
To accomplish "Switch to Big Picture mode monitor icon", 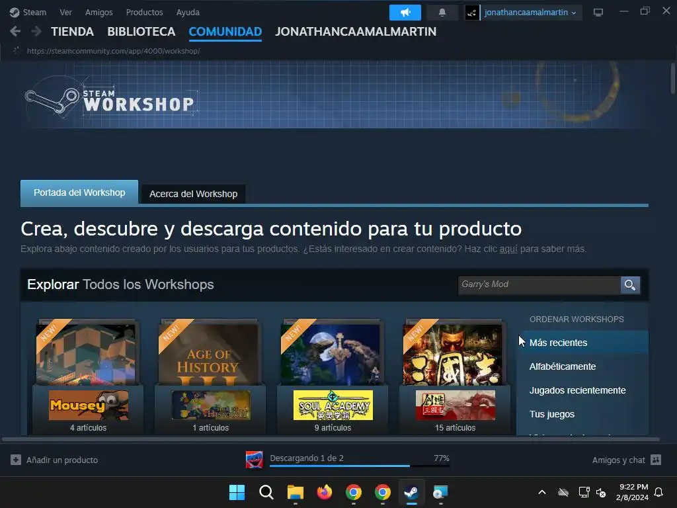I will (x=598, y=13).
